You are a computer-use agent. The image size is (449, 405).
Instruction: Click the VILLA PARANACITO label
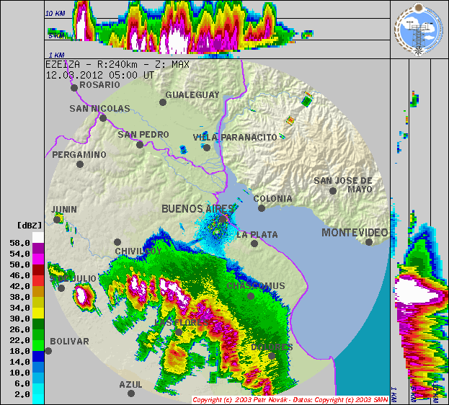[235, 138]
